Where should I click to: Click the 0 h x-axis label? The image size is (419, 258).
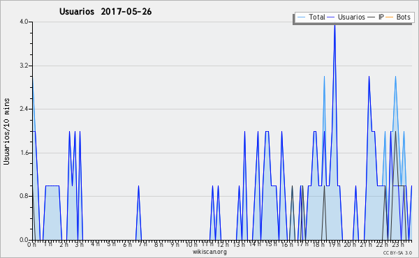tap(31, 244)
